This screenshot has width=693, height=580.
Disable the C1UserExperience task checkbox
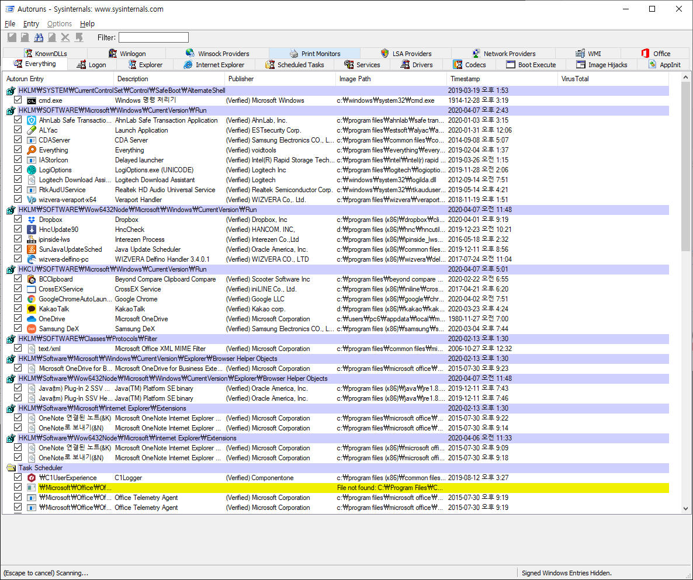click(x=18, y=478)
